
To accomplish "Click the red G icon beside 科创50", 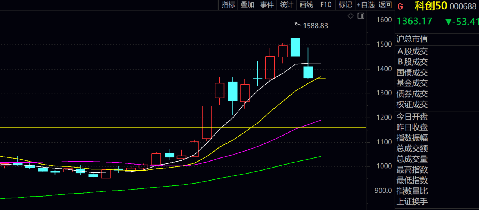I will [x=400, y=6].
